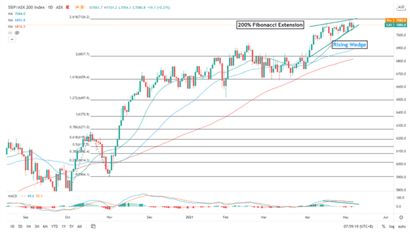Switch the range to 1D
This screenshot has width=410, height=234.
[12, 226]
